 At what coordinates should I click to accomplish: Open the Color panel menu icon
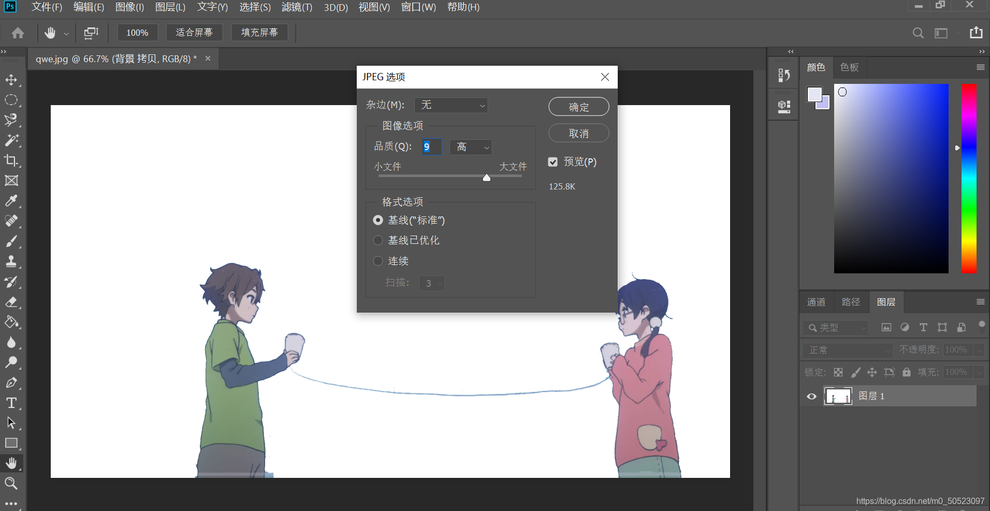pos(980,67)
